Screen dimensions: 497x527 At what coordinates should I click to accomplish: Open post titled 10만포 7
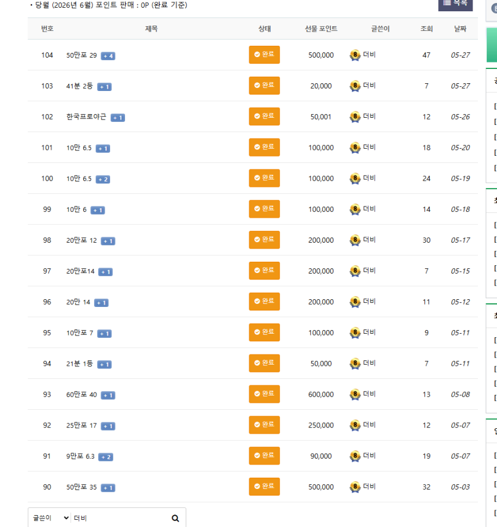coord(79,332)
